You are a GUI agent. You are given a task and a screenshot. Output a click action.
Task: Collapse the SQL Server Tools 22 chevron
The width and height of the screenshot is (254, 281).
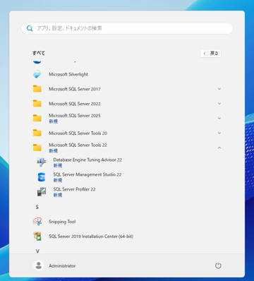tap(219, 148)
